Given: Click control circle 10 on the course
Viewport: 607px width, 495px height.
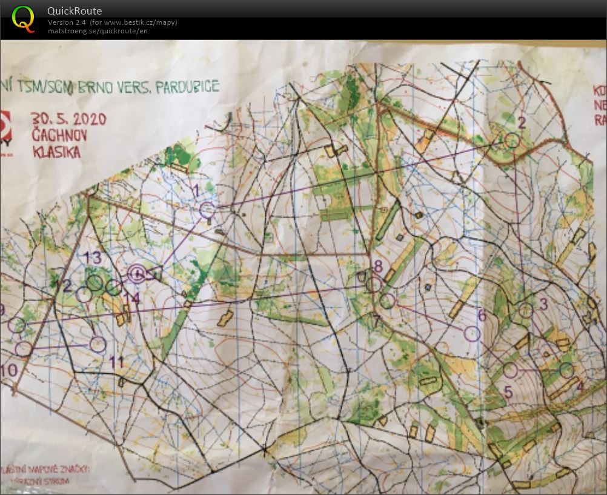Looking at the screenshot, I should click(x=24, y=348).
